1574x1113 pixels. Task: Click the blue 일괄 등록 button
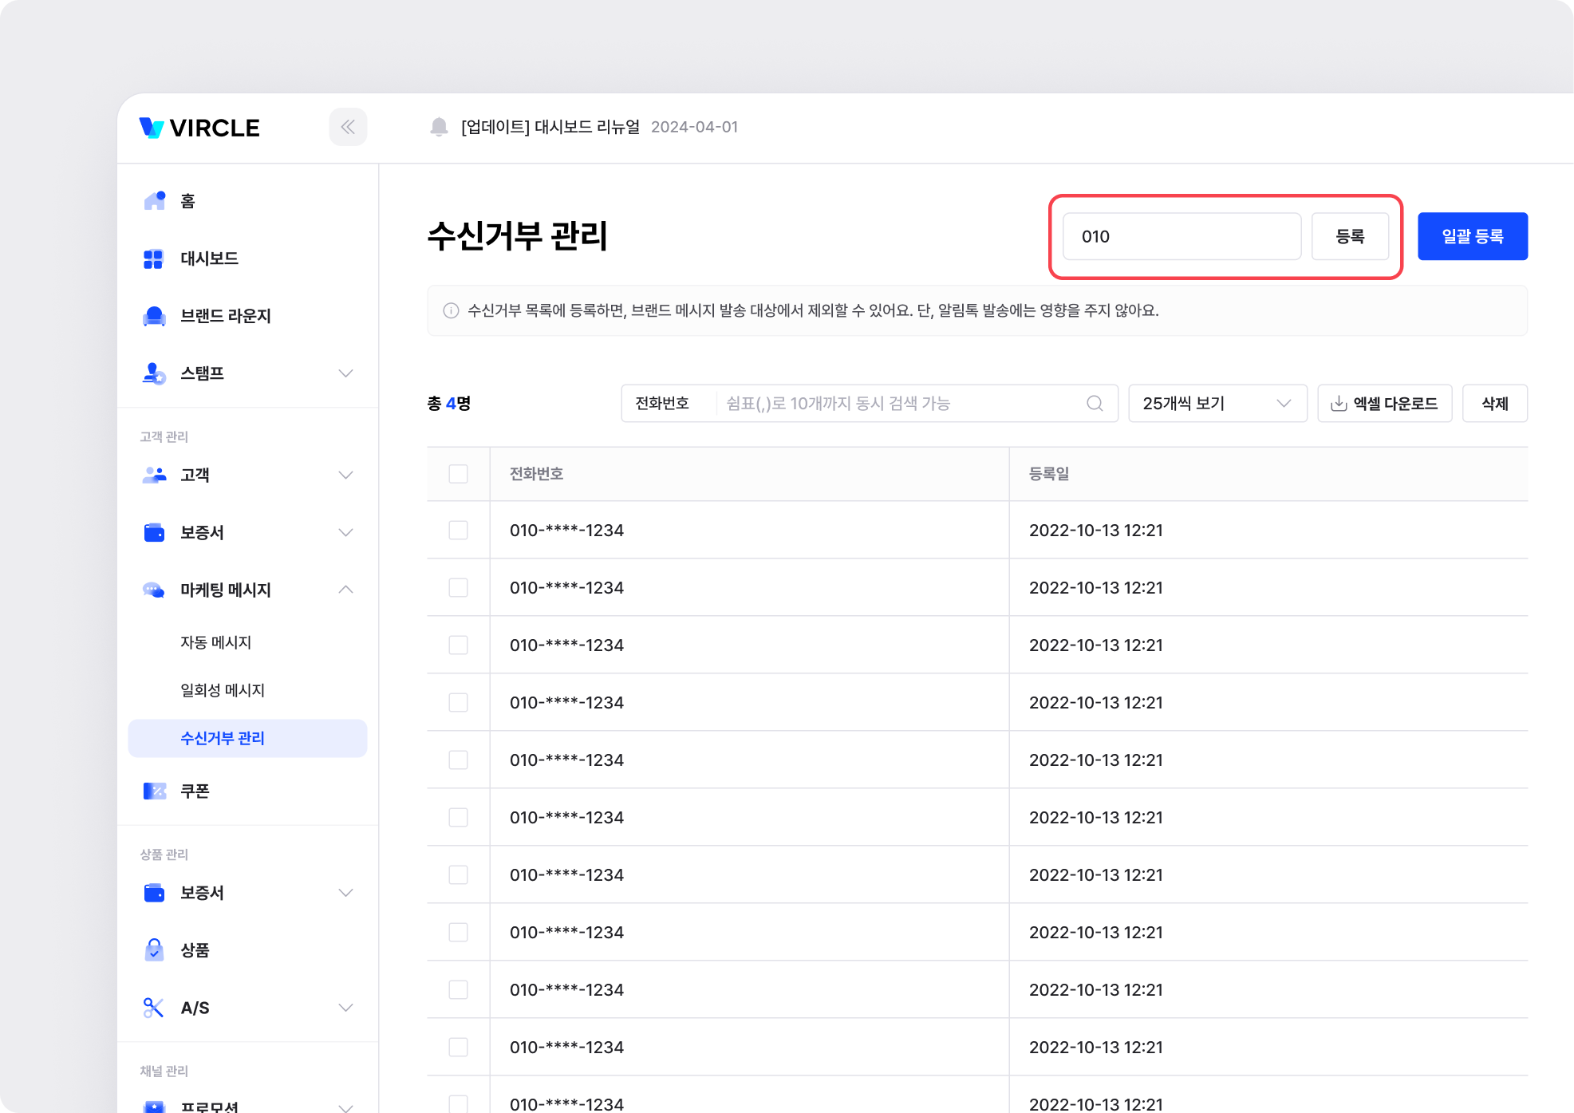point(1472,236)
